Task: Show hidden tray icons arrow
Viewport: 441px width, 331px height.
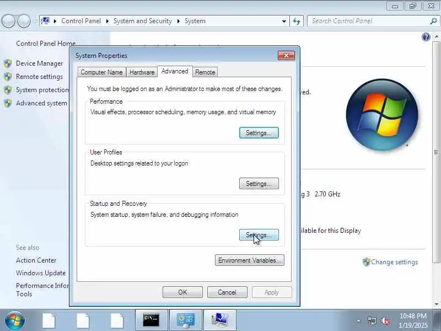Action: point(359,321)
